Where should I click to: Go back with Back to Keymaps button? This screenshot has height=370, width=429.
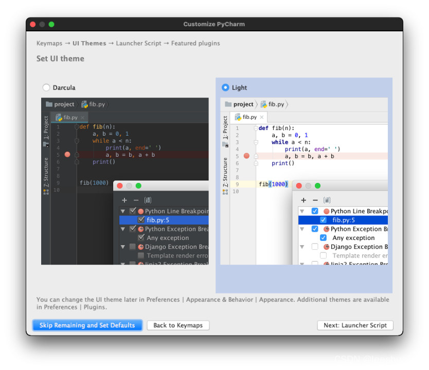[x=178, y=325]
